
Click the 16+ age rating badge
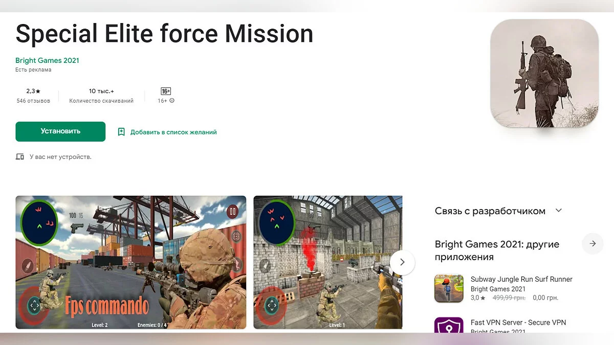coord(166,91)
